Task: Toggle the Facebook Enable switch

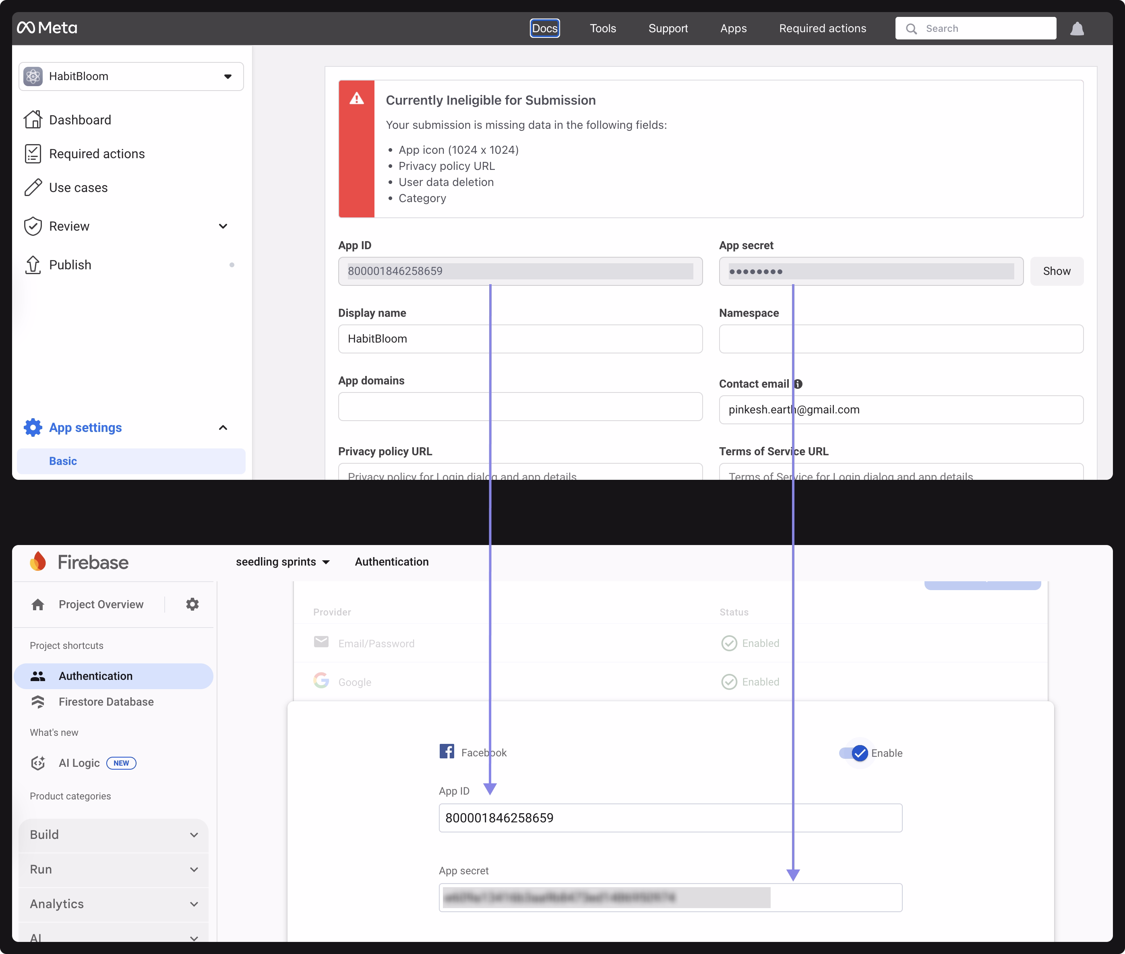Action: [854, 753]
